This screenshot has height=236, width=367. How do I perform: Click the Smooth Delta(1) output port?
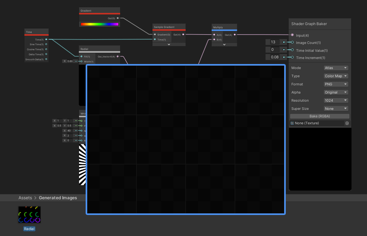tap(46, 59)
